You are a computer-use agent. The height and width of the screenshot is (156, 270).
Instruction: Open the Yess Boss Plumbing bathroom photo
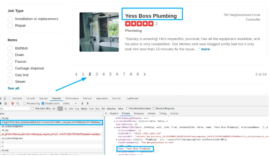tap(99, 32)
